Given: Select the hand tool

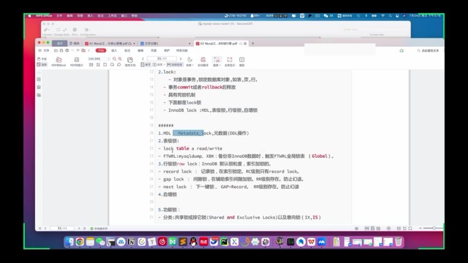Looking at the screenshot, I should 42,59.
